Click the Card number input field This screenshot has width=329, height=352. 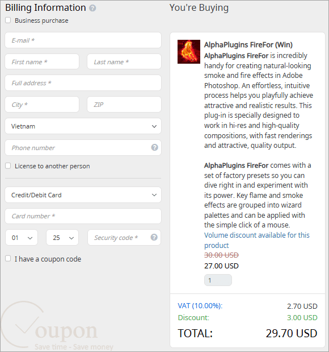pyautogui.click(x=83, y=216)
